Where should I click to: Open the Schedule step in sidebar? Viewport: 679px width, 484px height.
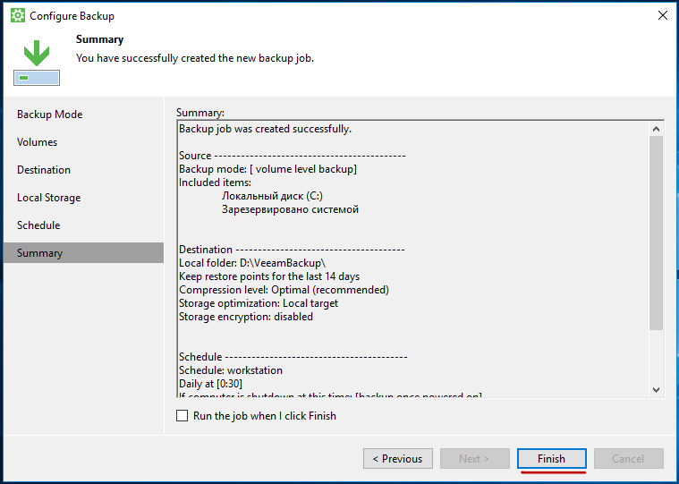(x=38, y=225)
